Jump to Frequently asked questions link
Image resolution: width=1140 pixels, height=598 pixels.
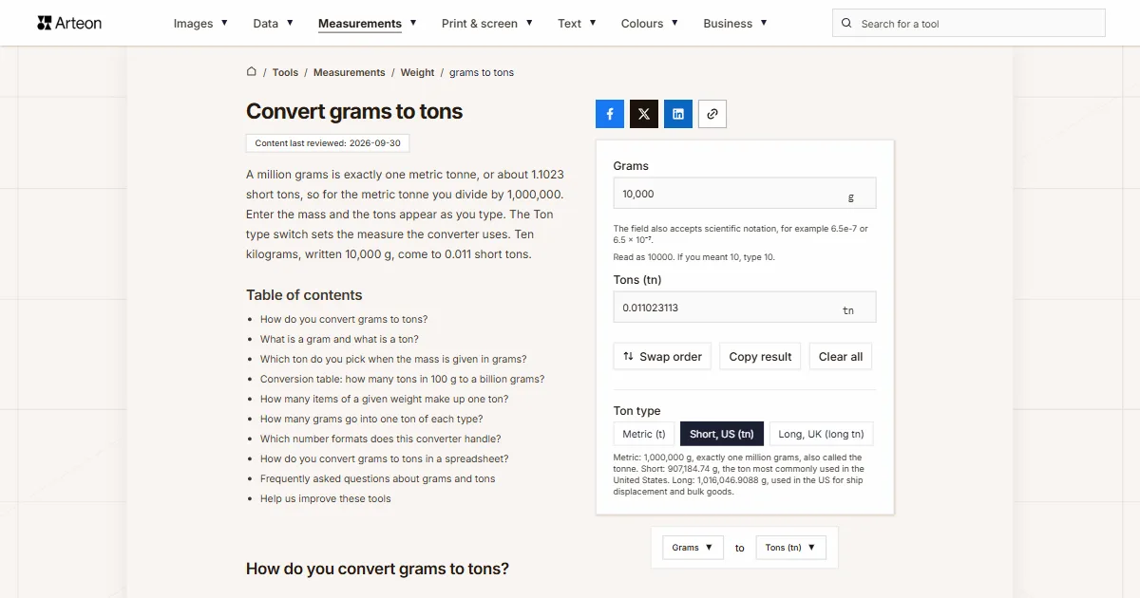pyautogui.click(x=378, y=479)
